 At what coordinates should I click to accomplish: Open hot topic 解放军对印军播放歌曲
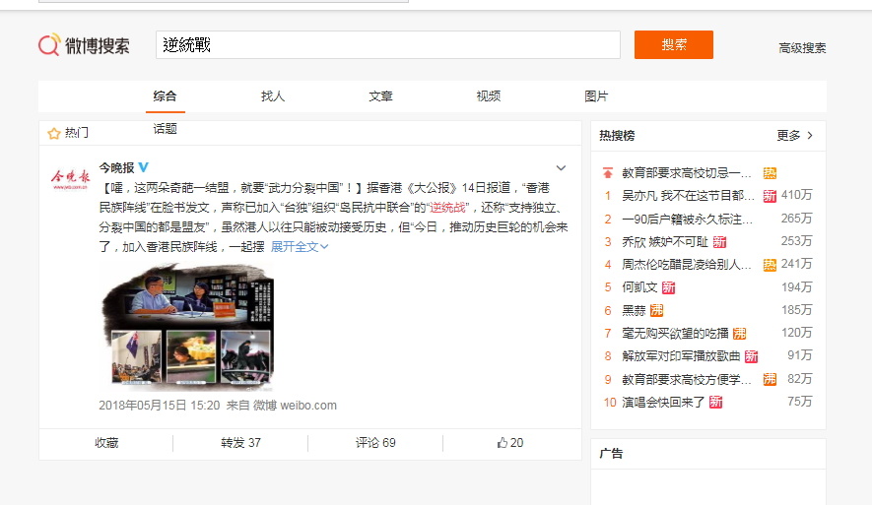click(x=681, y=356)
